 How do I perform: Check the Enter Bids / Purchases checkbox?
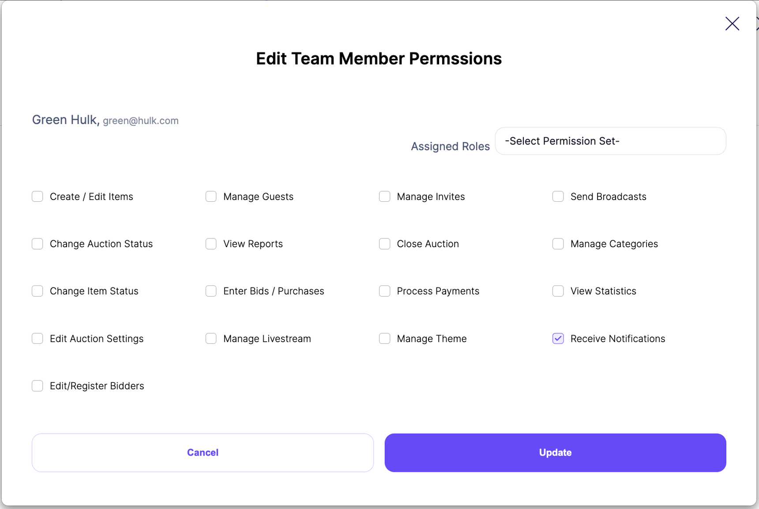[x=211, y=291]
